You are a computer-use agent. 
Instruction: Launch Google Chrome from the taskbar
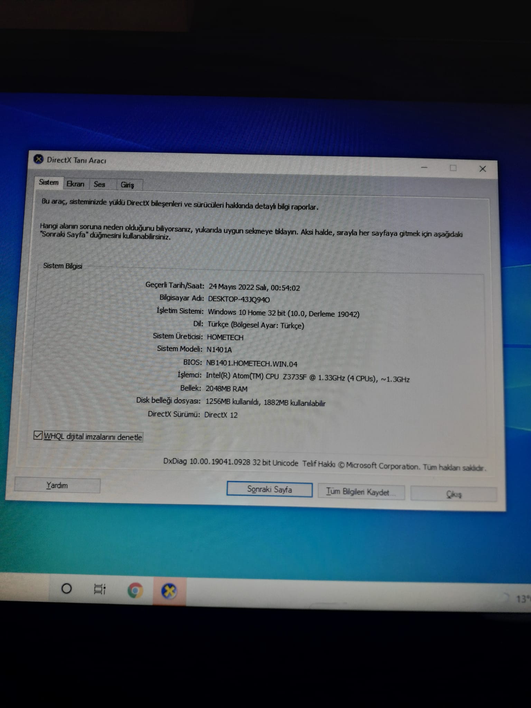135,590
